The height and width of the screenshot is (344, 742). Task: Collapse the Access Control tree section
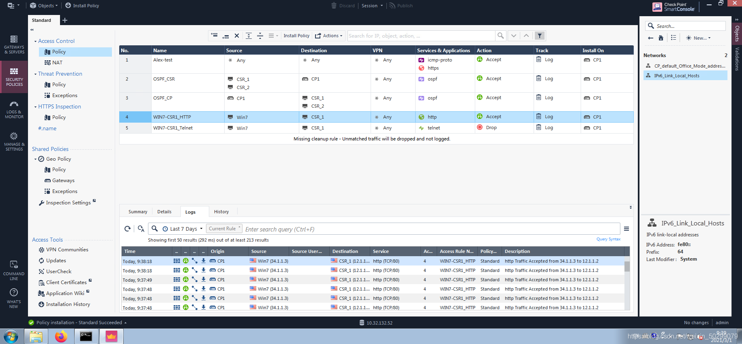click(35, 41)
